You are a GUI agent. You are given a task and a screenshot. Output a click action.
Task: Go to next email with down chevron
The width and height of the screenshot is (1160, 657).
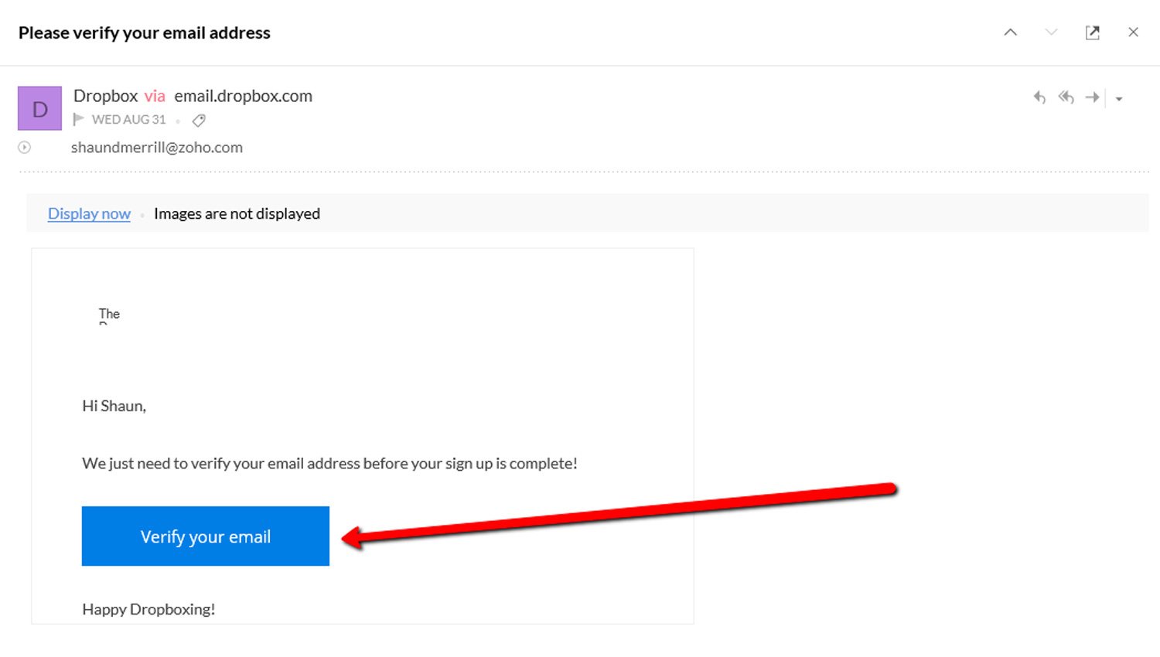point(1051,32)
